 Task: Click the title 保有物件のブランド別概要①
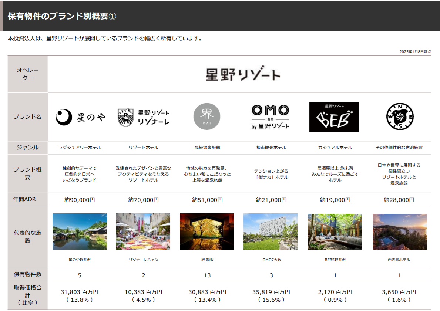point(62,16)
